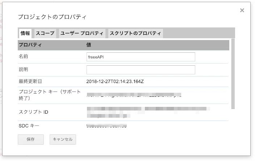
Task: Click the 保存 button
Action: click(31, 139)
